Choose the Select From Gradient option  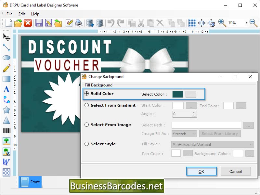[x=86, y=105]
